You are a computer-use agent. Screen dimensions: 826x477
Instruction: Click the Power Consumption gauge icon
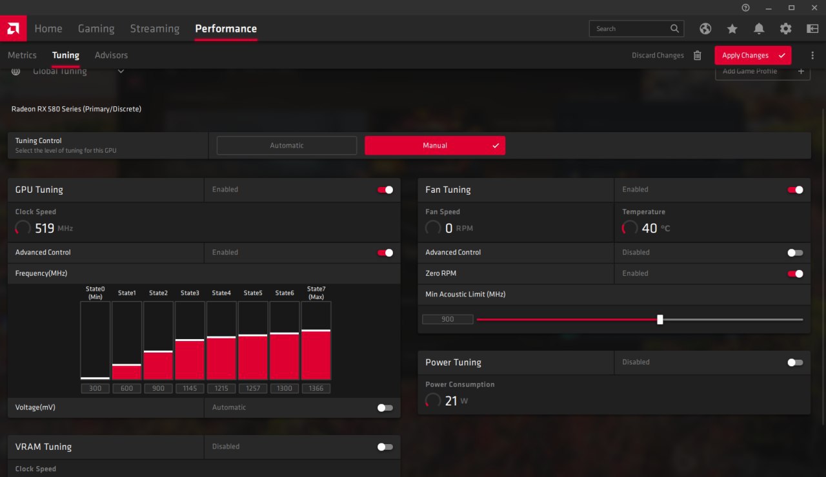coord(433,401)
